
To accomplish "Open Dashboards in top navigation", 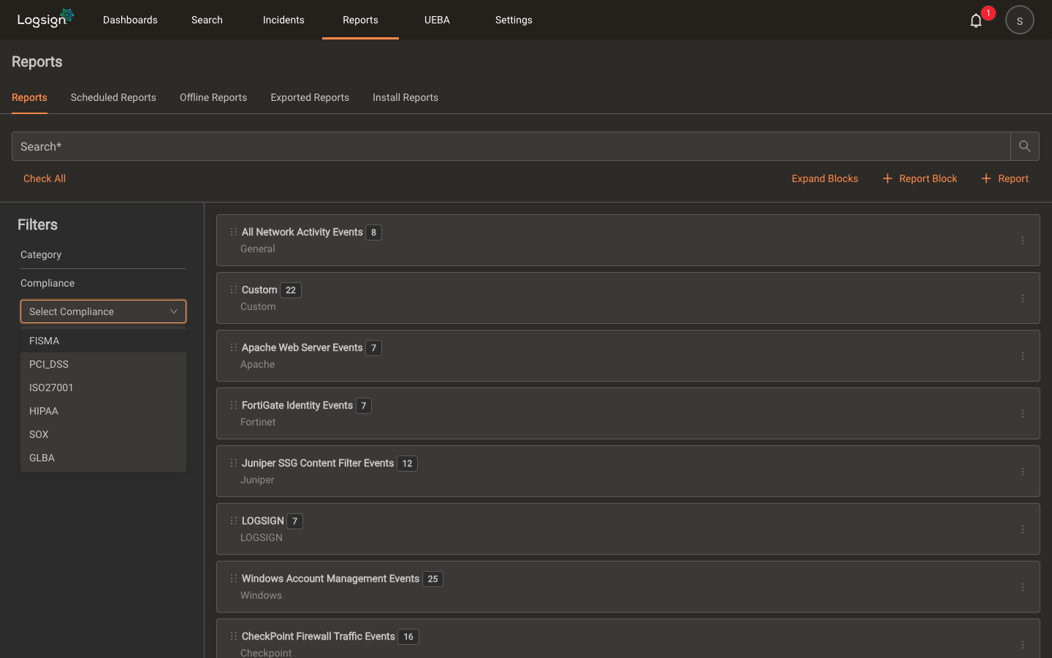I will [130, 20].
